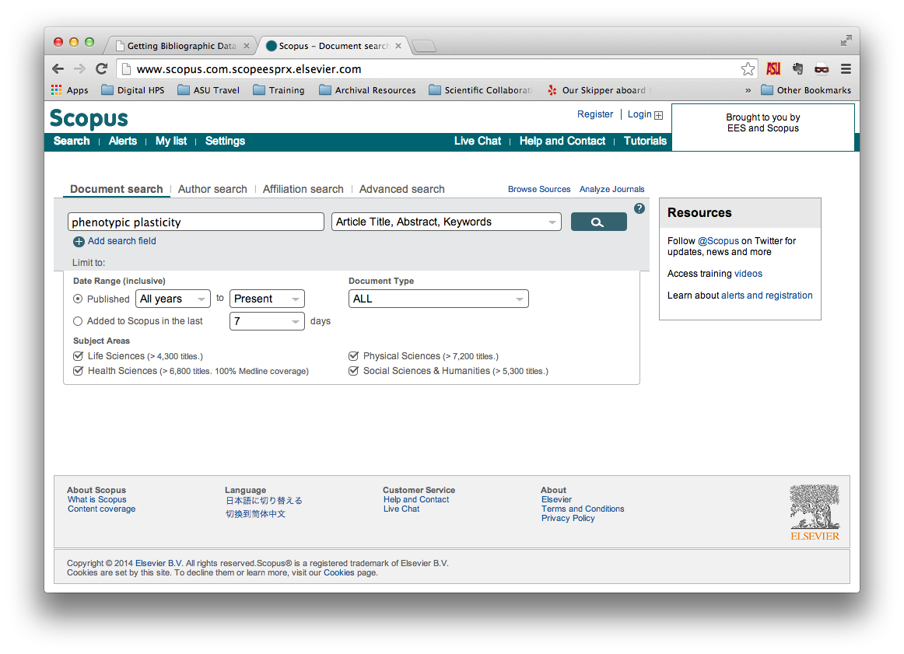The height and width of the screenshot is (654, 904).
Task: Open Live Chat in the navigation bar
Action: pyautogui.click(x=478, y=142)
